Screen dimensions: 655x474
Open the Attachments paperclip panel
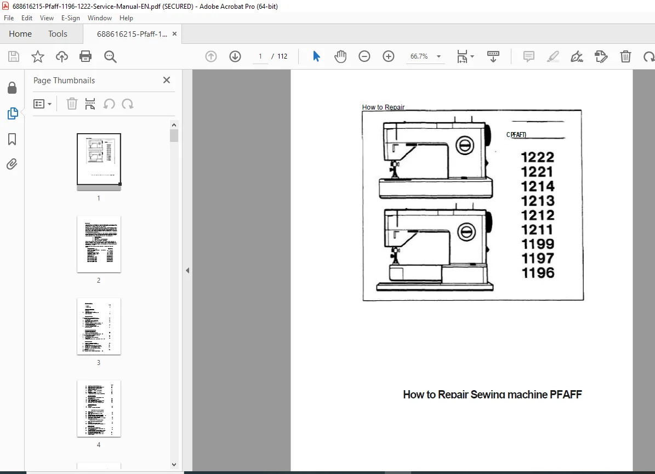point(12,164)
